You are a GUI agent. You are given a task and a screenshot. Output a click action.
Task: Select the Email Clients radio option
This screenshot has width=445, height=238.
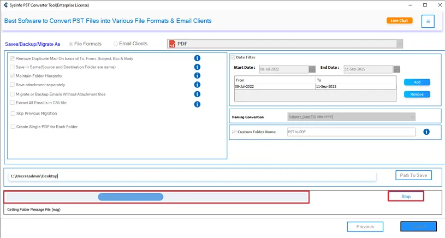pos(116,44)
